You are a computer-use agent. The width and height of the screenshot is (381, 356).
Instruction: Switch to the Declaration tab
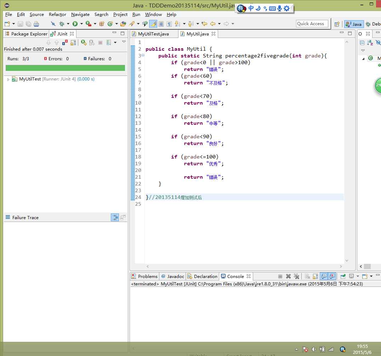click(203, 276)
